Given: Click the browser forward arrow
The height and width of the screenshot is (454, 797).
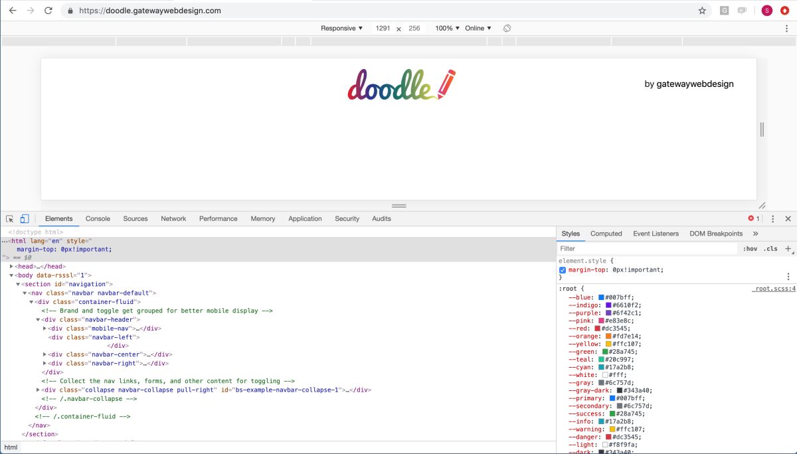Looking at the screenshot, I should coord(30,11).
